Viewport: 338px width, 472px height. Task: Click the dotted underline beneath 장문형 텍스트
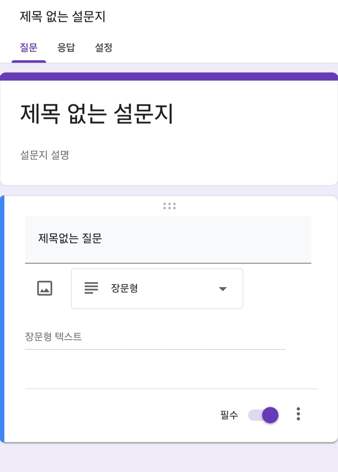[x=155, y=349]
